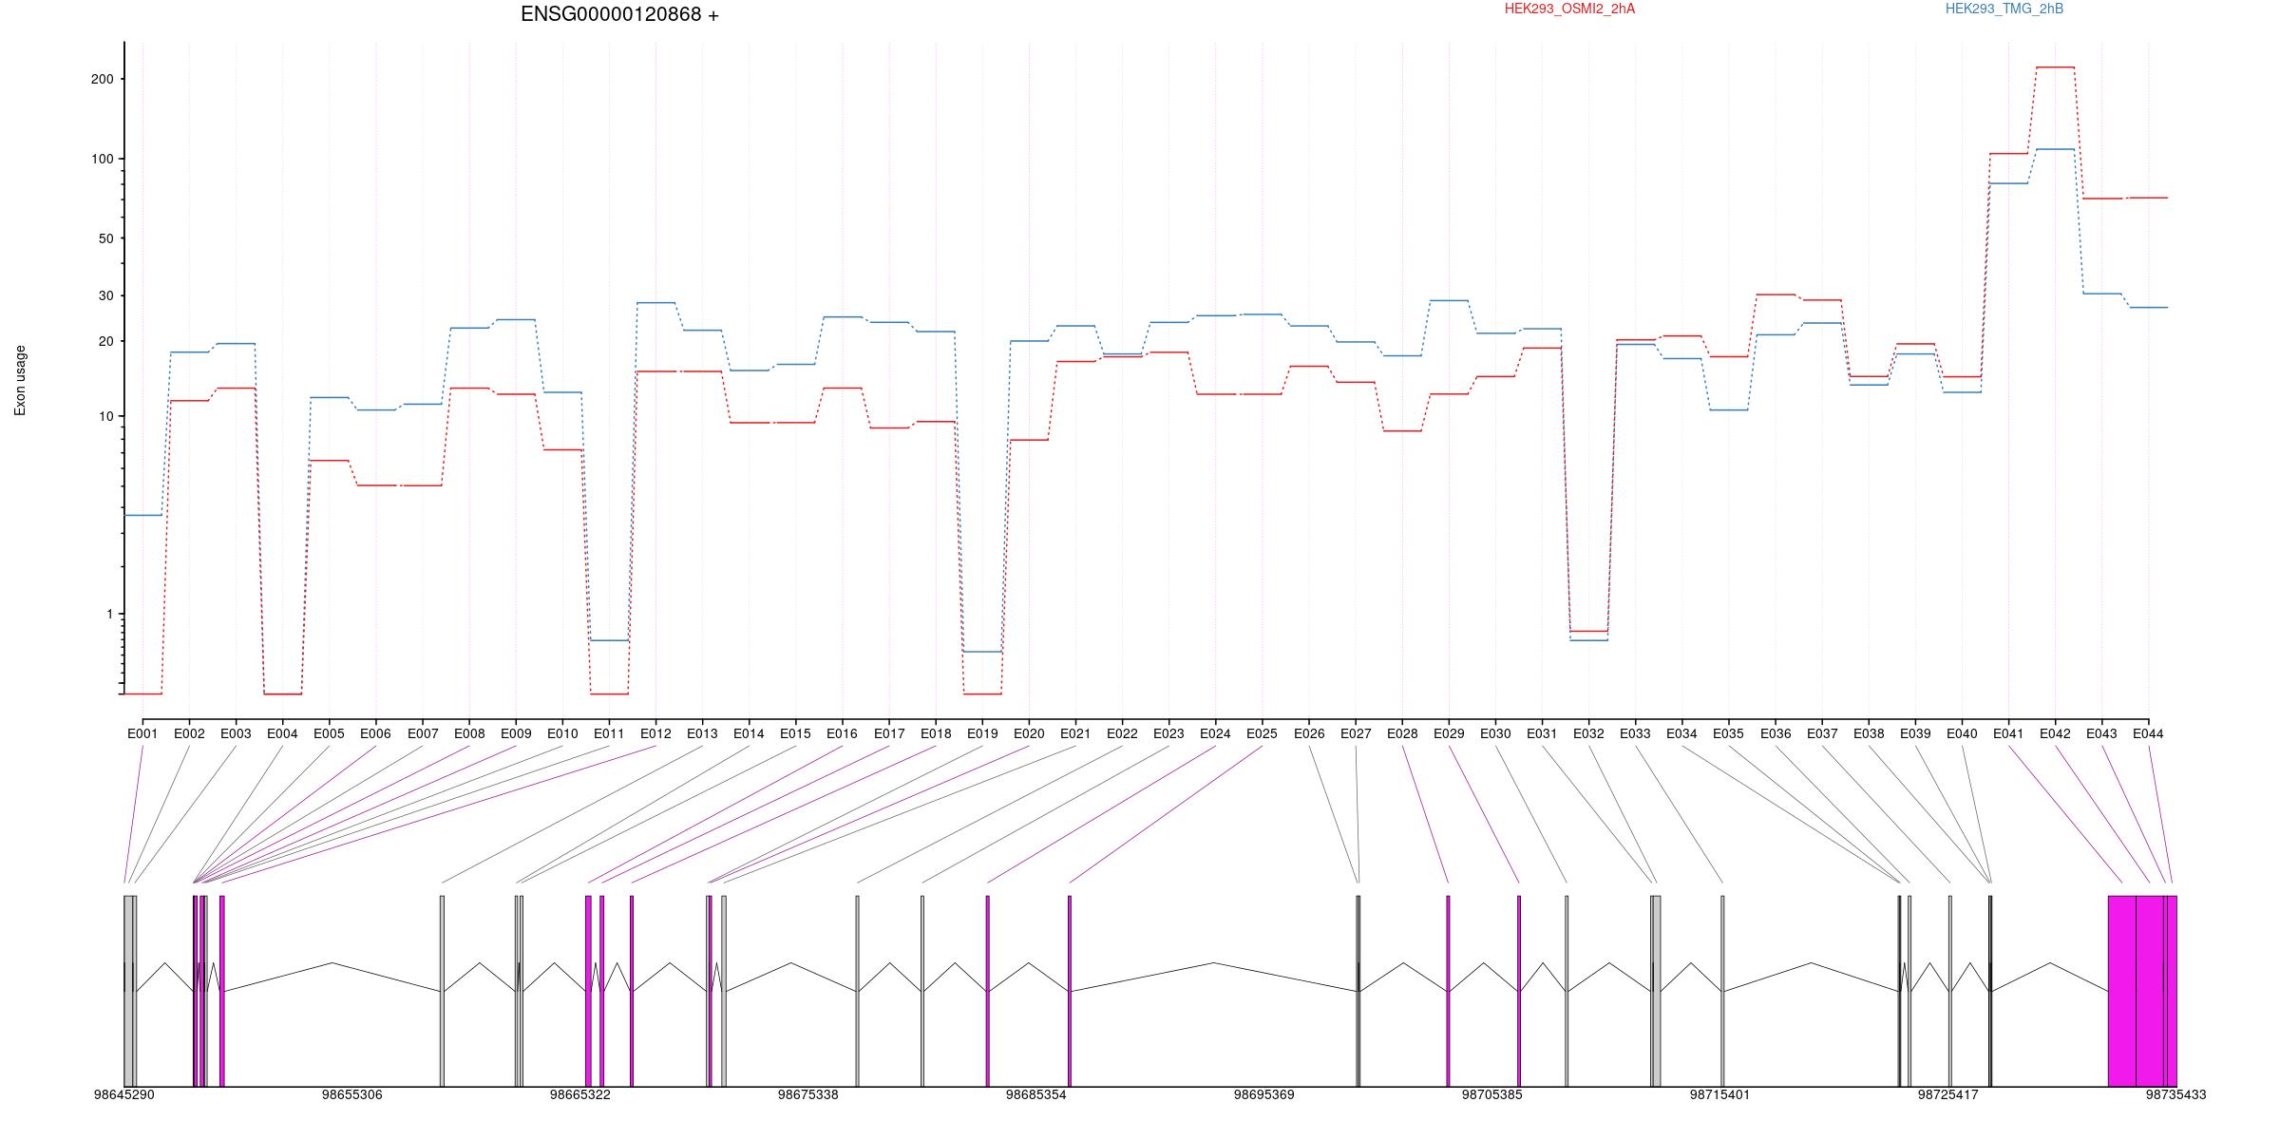Click exon label E016
Screen dimensions: 2280x1140
point(842,733)
